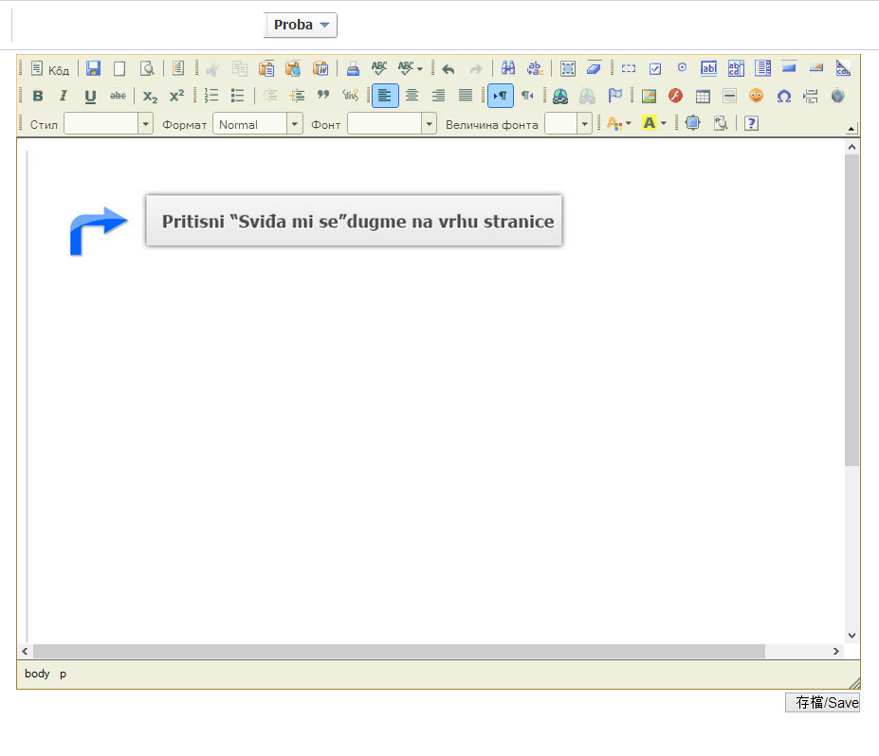Insert a text field
The image size is (879, 756).
708,69
